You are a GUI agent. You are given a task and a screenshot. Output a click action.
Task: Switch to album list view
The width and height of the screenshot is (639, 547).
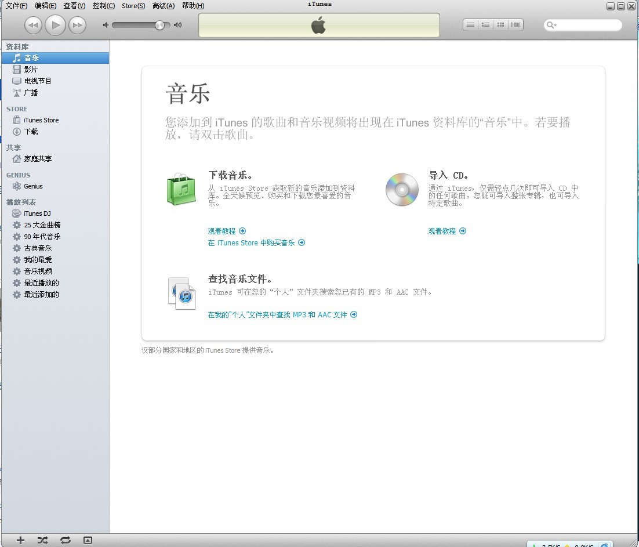485,25
